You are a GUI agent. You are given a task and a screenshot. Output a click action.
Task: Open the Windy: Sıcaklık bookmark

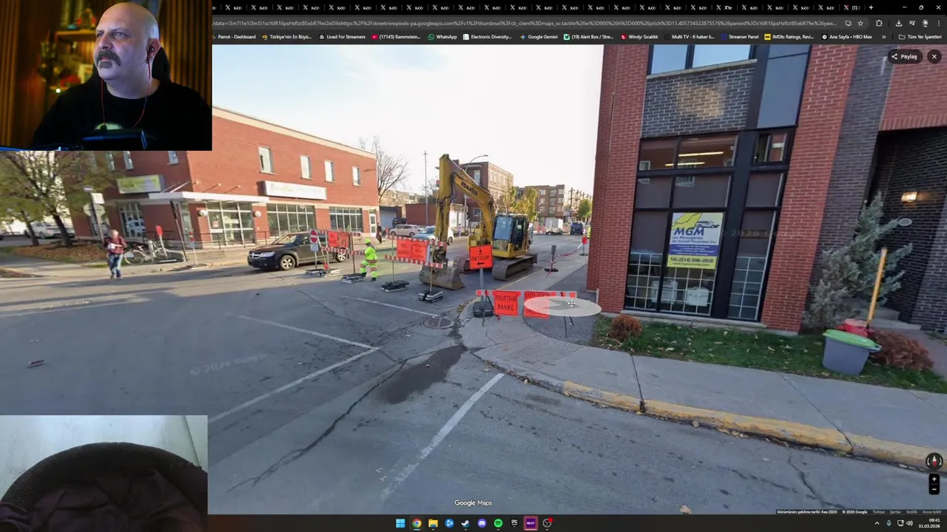(640, 37)
